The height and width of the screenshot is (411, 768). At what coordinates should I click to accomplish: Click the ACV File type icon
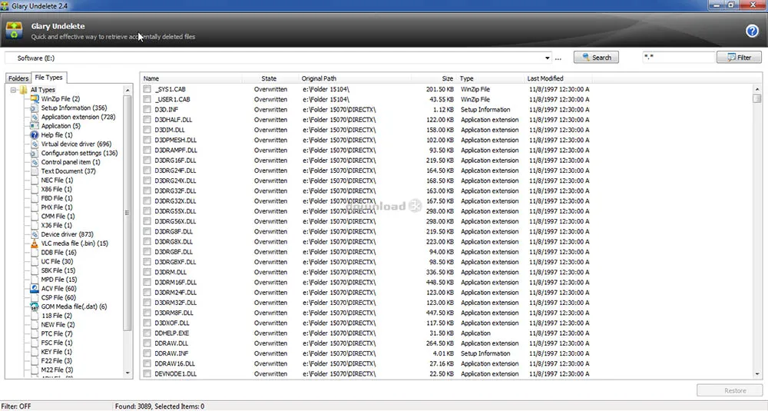point(35,288)
